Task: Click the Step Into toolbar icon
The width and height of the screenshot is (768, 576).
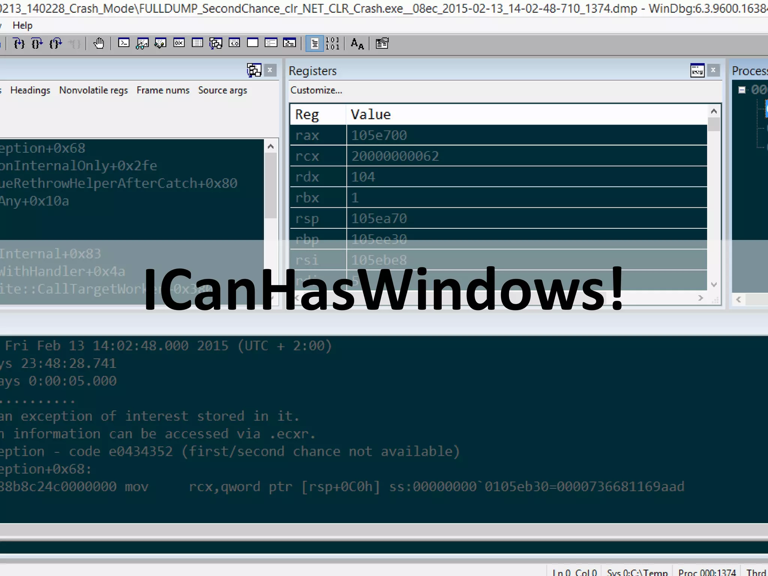Action: tap(19, 43)
